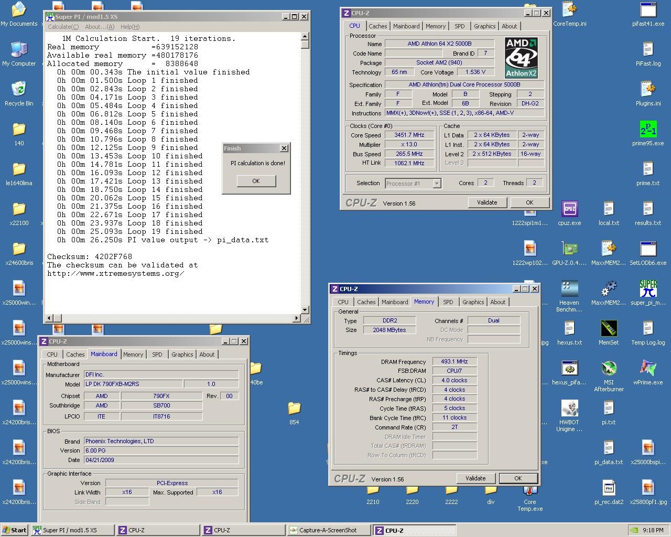This screenshot has height=537, width=671.
Task: Open hexus.txt desktop file
Action: [x=569, y=332]
